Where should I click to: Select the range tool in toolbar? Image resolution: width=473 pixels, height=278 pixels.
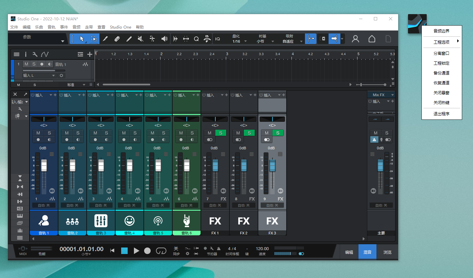point(94,39)
